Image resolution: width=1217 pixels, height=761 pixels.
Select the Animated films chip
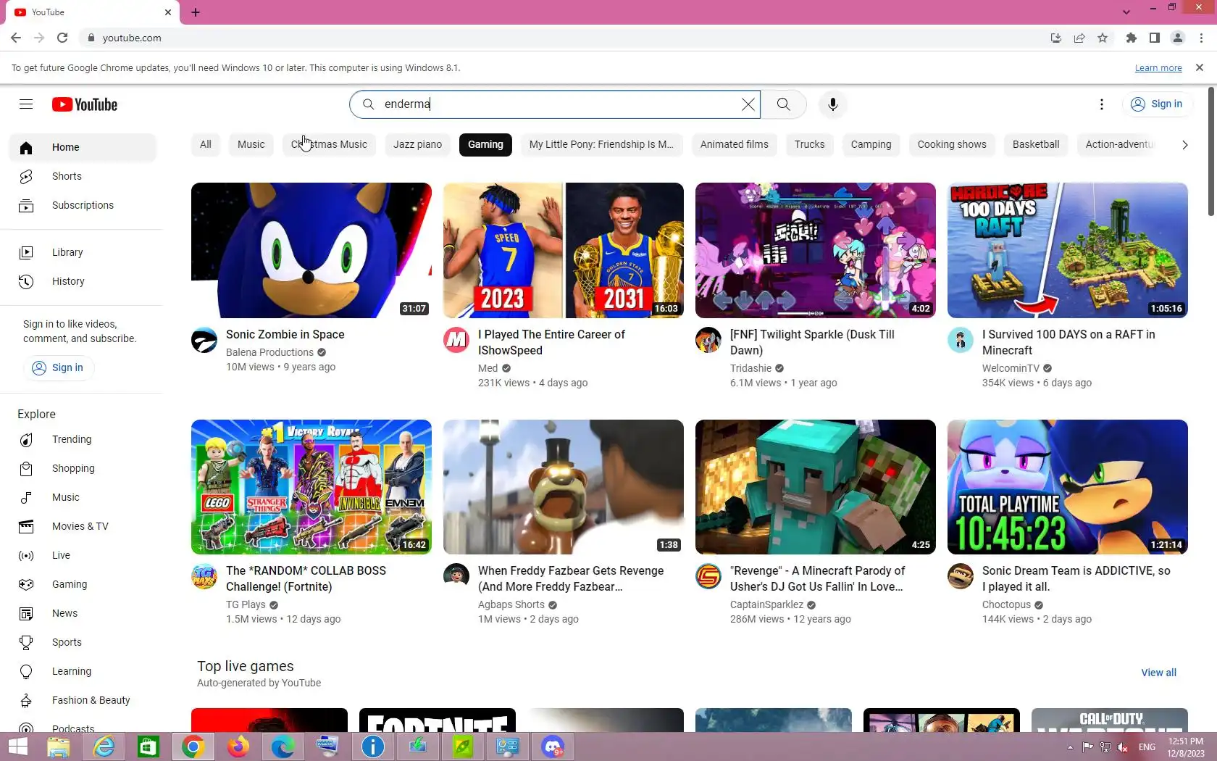[x=734, y=145]
